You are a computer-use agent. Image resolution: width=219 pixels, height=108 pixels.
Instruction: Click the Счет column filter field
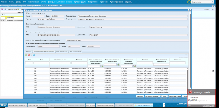click(41, 63)
